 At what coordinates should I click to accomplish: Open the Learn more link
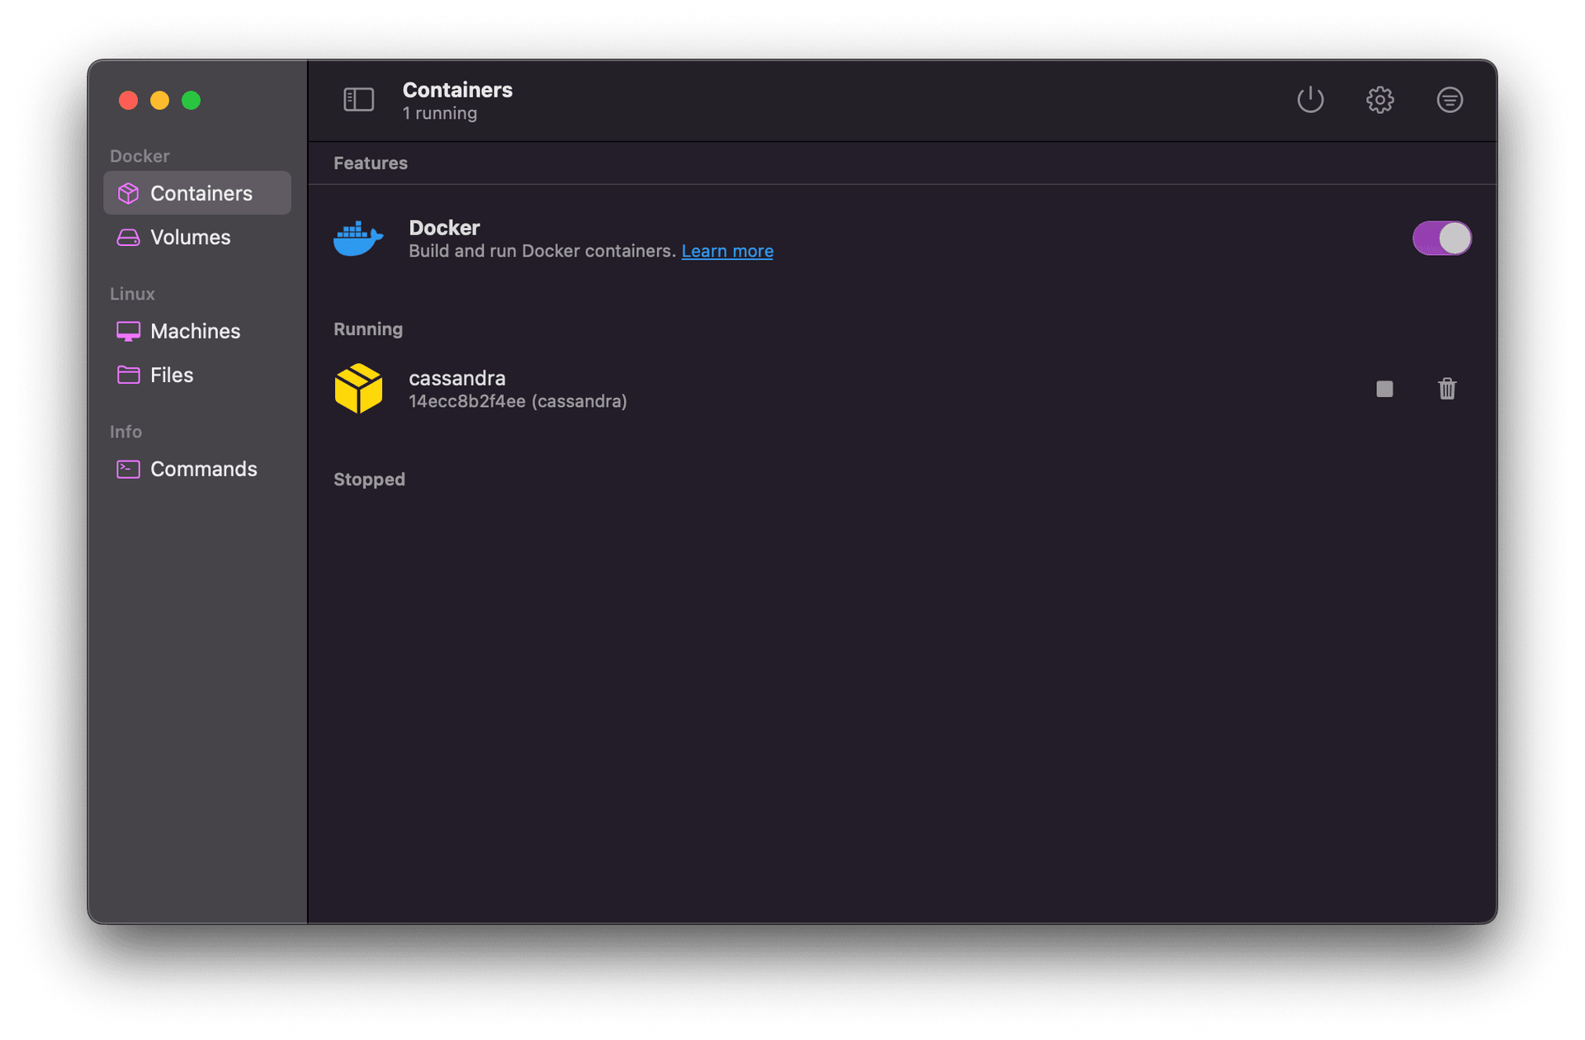tap(726, 251)
